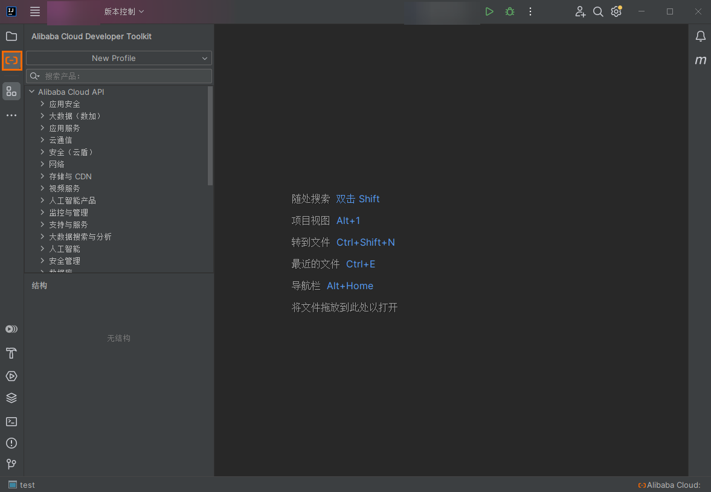Viewport: 711px width, 492px height.
Task: Click the IntelliJ IDEA logo icon
Action: click(x=11, y=11)
